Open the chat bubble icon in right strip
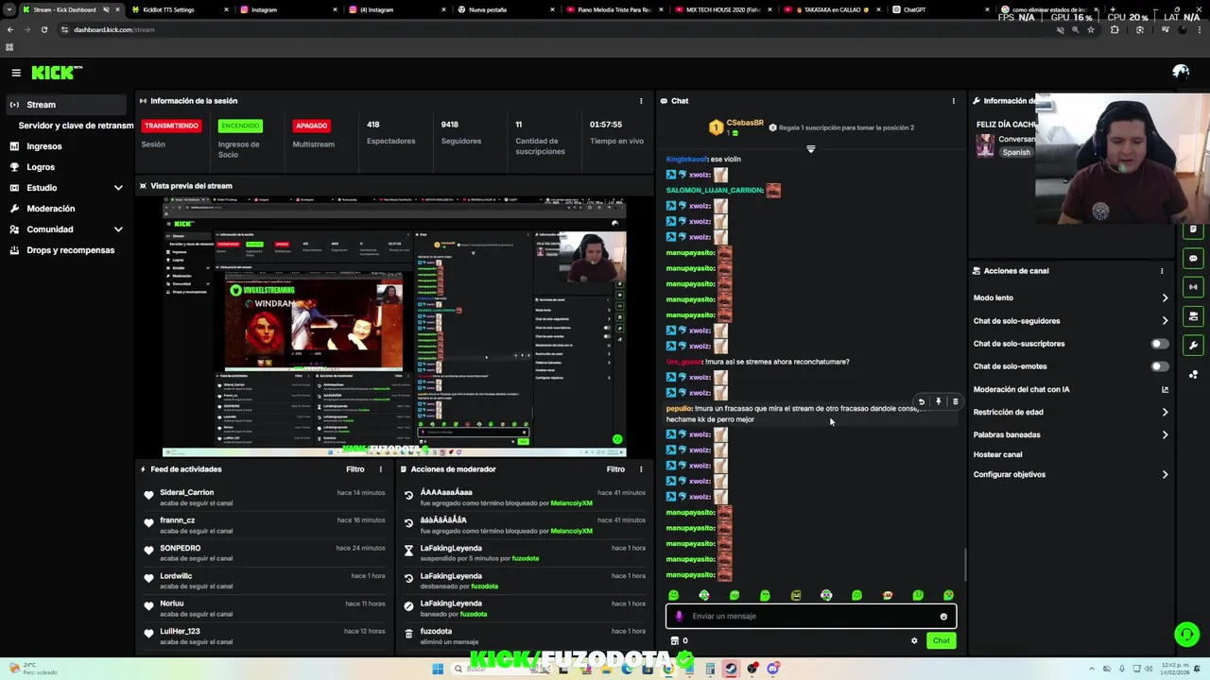 point(1193,259)
